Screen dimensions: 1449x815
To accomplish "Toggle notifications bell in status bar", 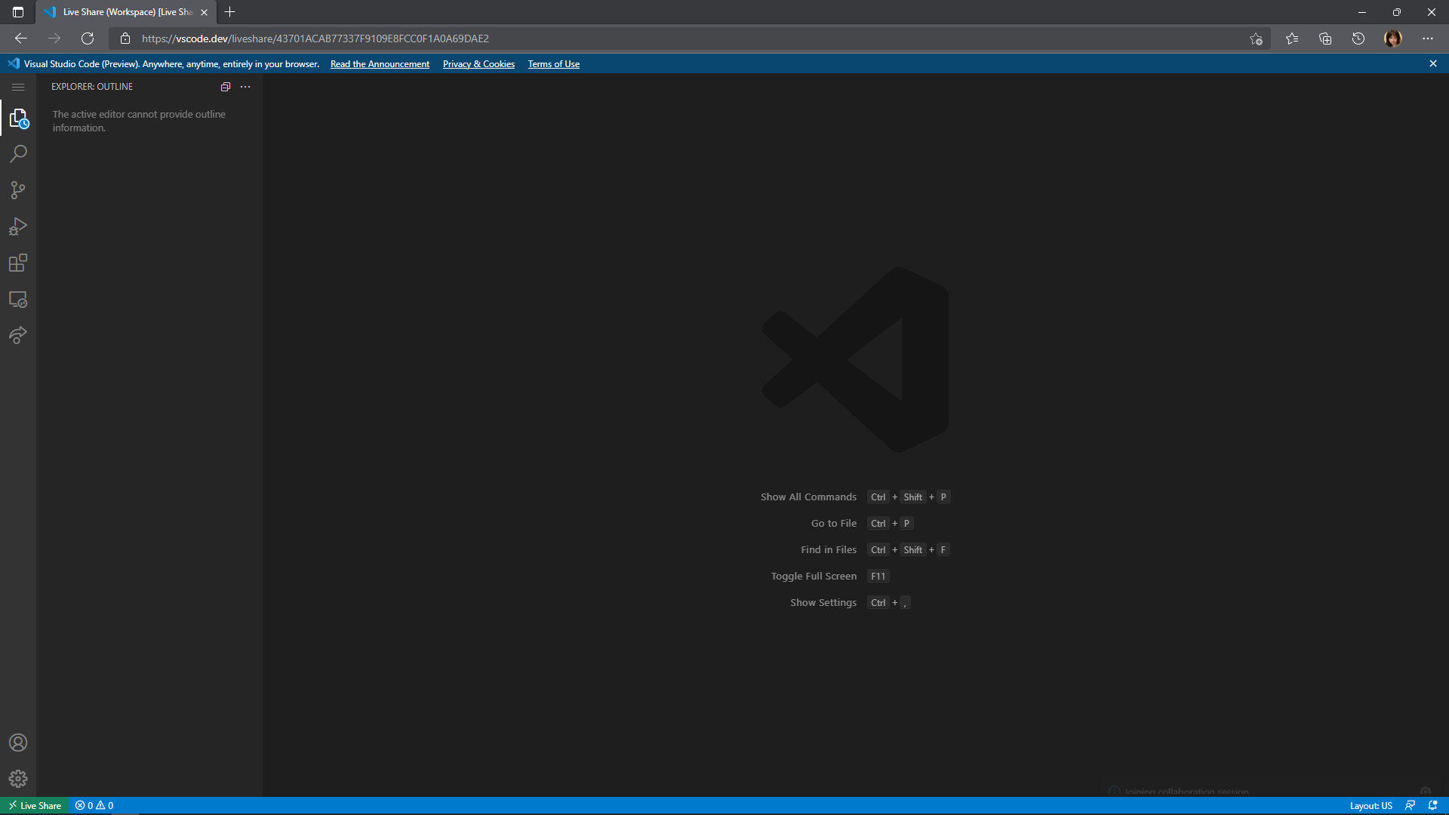I will click(1432, 805).
